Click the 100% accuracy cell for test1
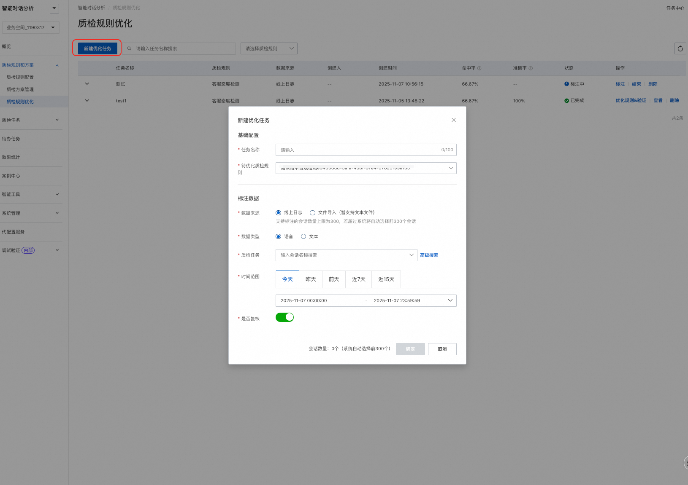The image size is (688, 485). point(519,101)
